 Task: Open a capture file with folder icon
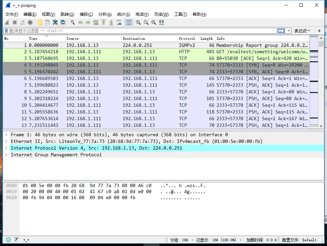coord(40,22)
